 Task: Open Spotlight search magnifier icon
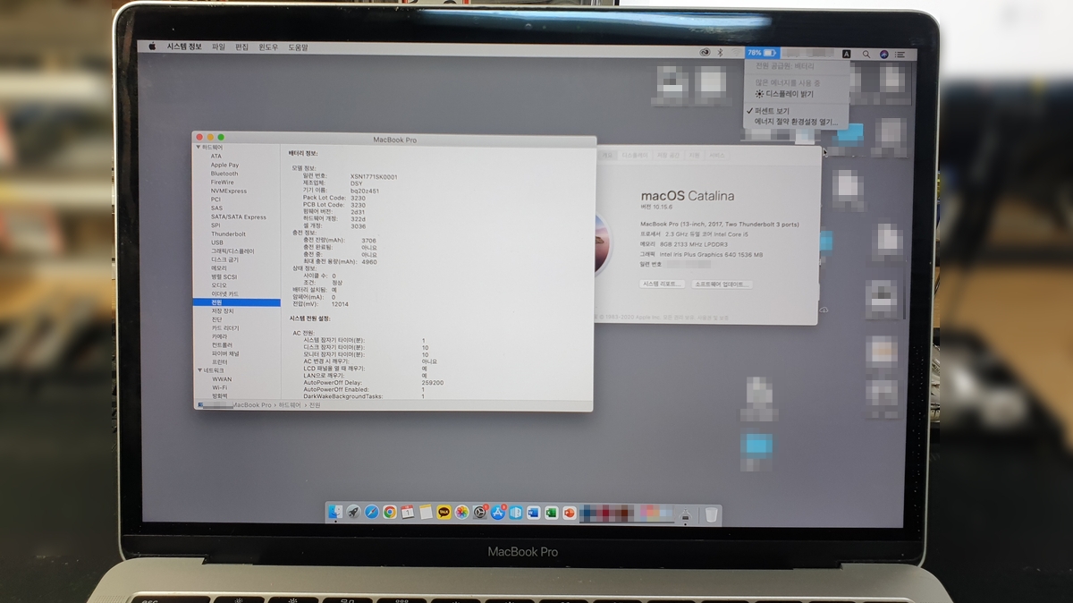[866, 54]
